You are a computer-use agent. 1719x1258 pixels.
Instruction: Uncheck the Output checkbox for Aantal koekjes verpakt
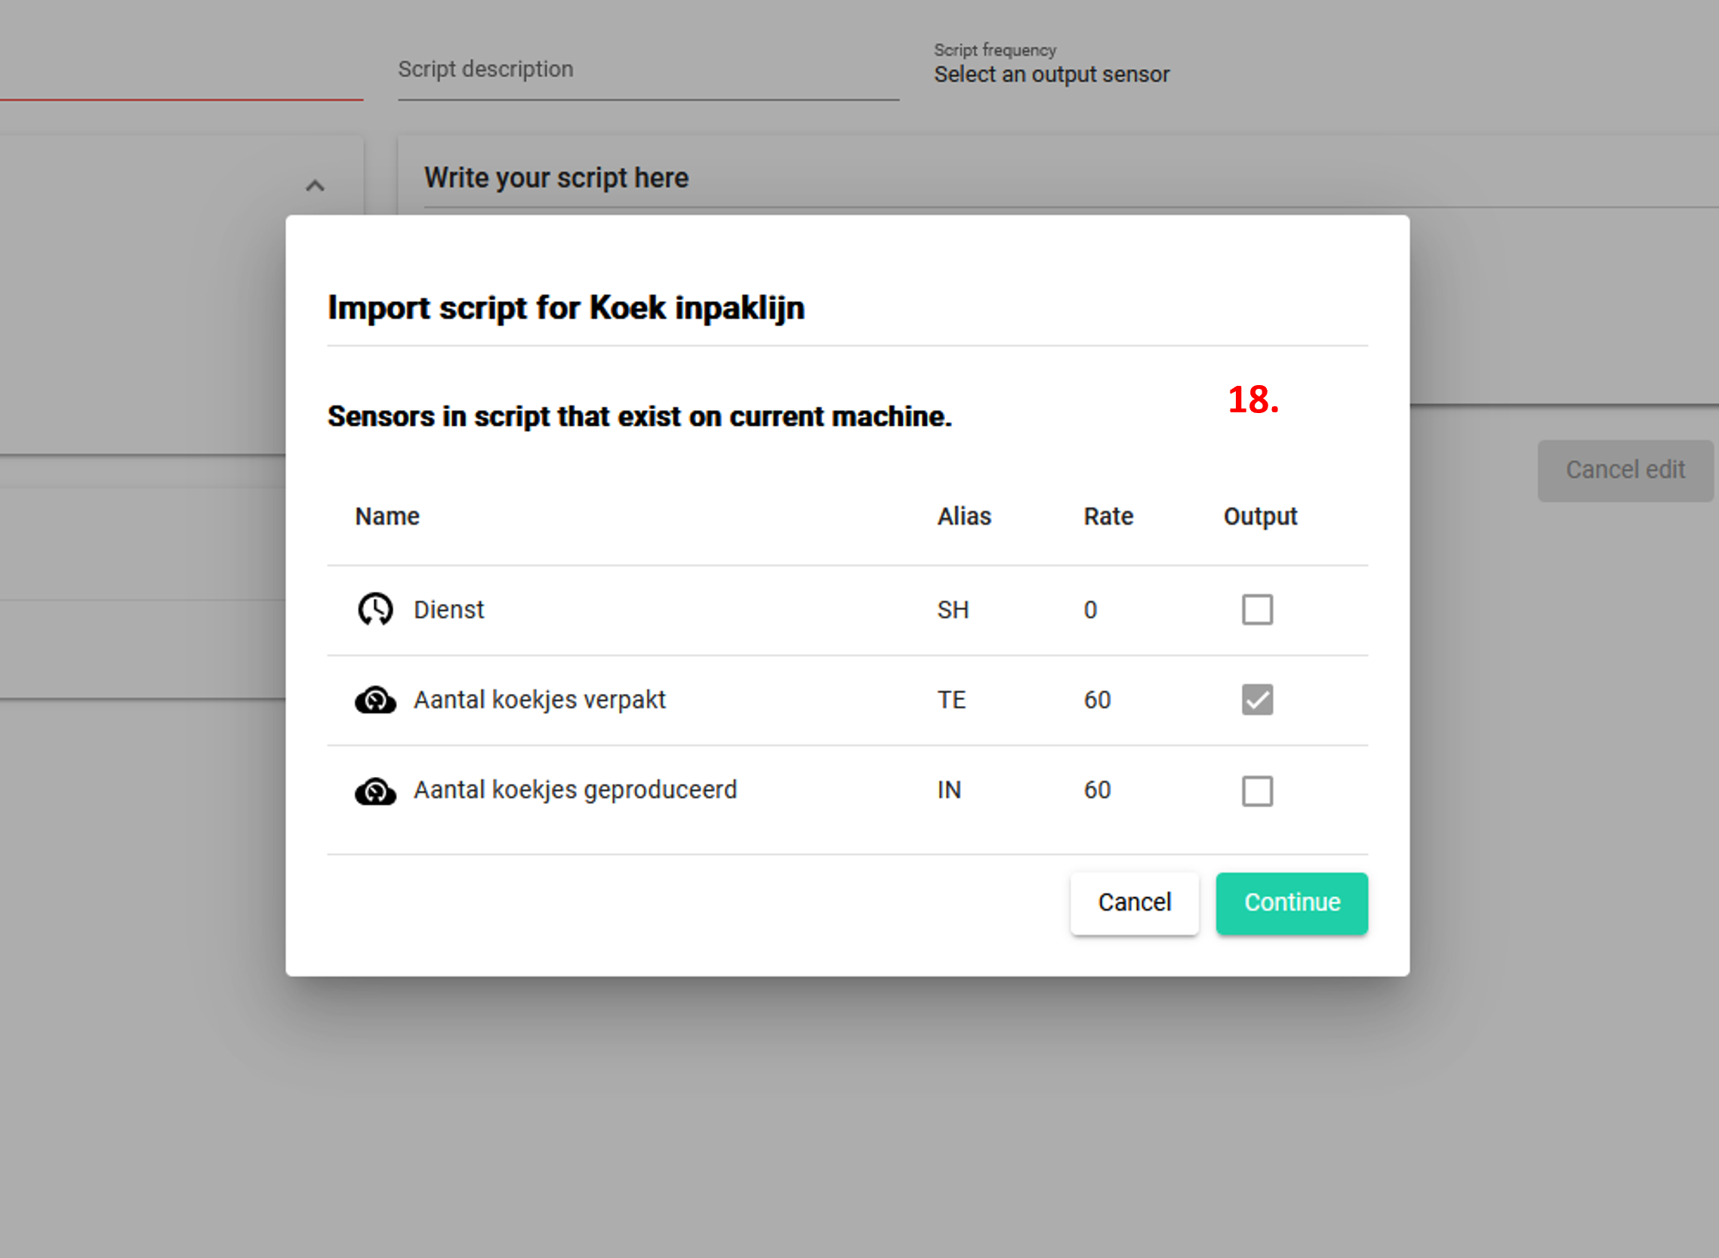1257,700
